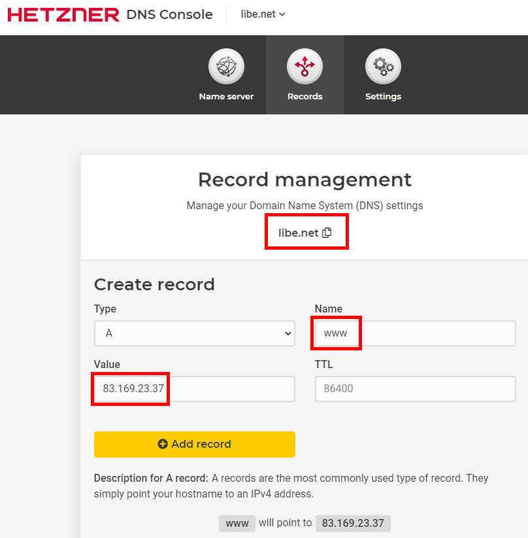Click the Hetzner logo
This screenshot has width=528, height=538.
coord(63,14)
